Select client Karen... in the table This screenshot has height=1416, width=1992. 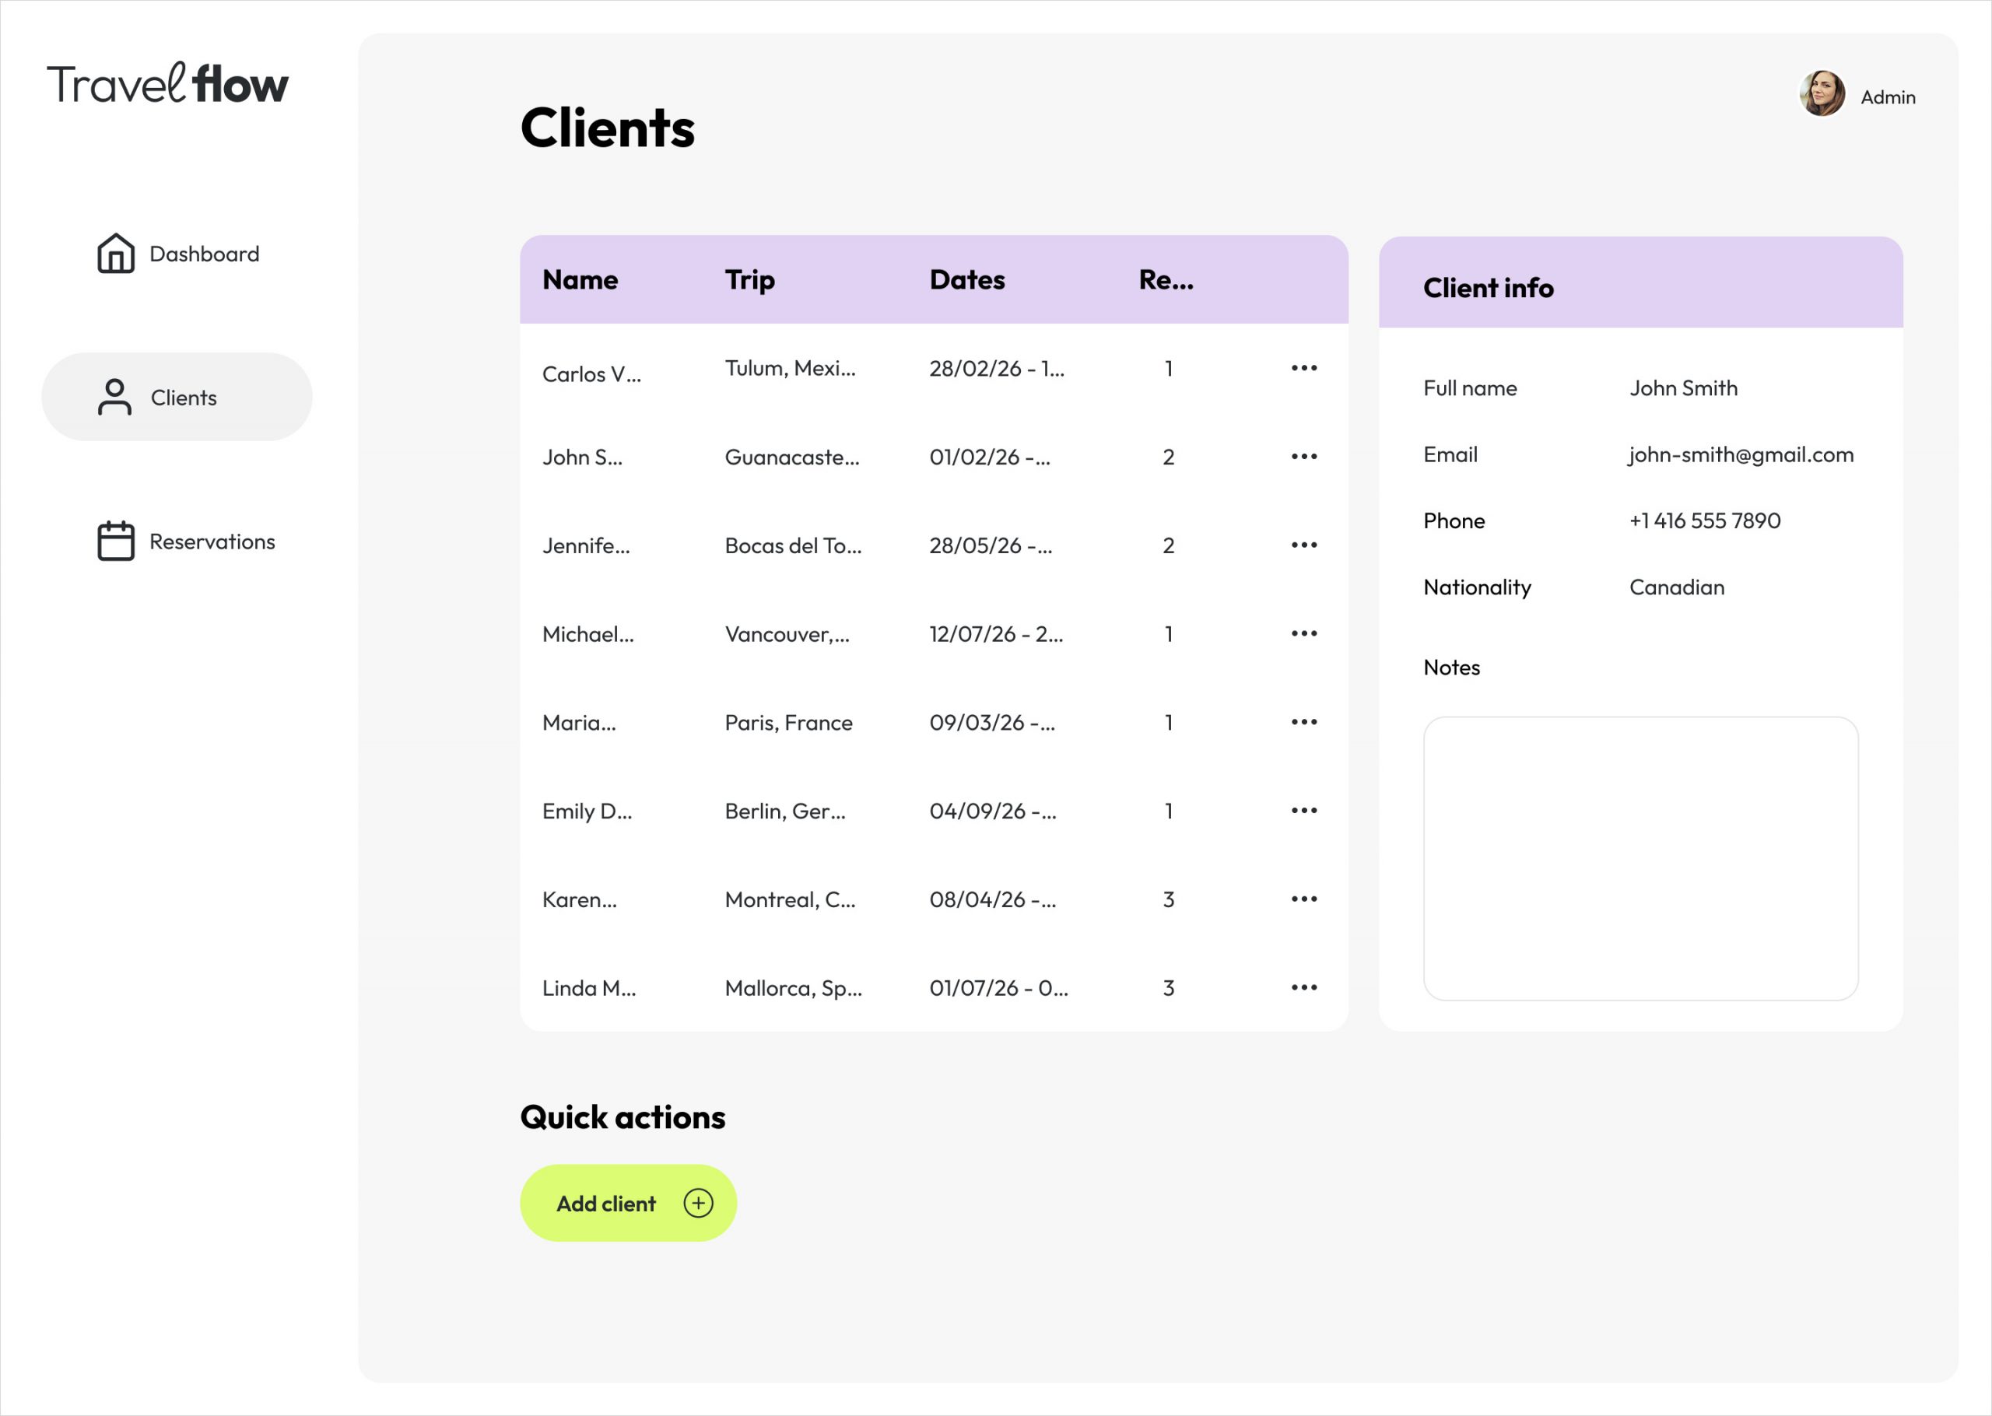579,900
